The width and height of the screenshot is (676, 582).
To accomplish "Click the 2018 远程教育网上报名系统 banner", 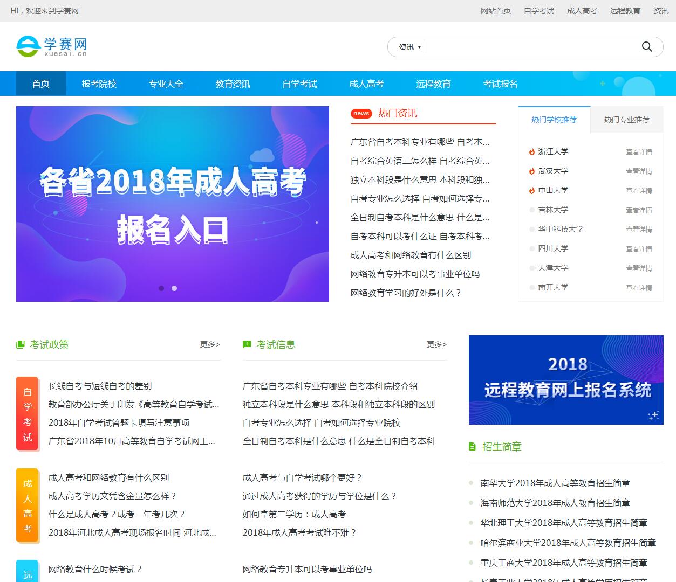I will coord(566,379).
